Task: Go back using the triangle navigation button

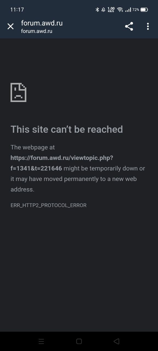Action: click(x=116, y=341)
